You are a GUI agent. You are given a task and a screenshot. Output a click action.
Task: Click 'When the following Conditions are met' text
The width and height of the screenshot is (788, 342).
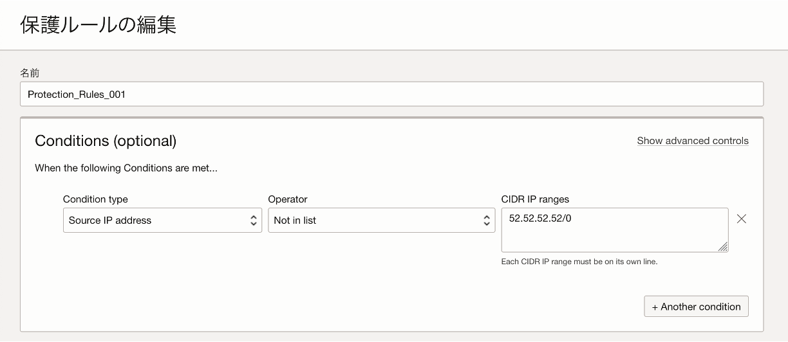click(x=126, y=168)
